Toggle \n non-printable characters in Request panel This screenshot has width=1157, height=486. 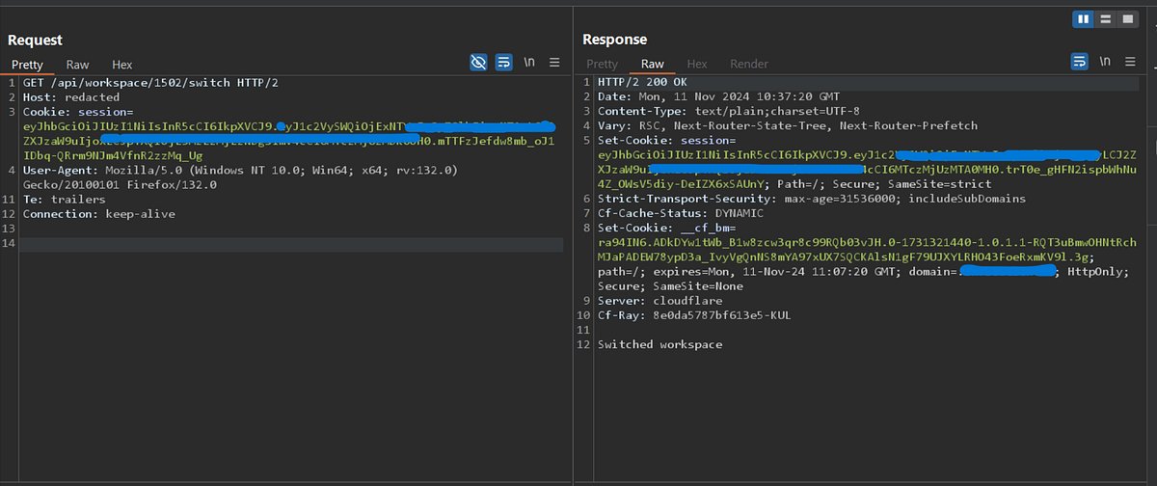tap(529, 62)
